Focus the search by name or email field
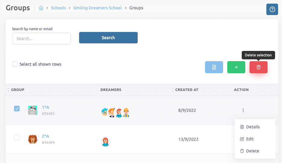The image size is (282, 163). pos(41,39)
